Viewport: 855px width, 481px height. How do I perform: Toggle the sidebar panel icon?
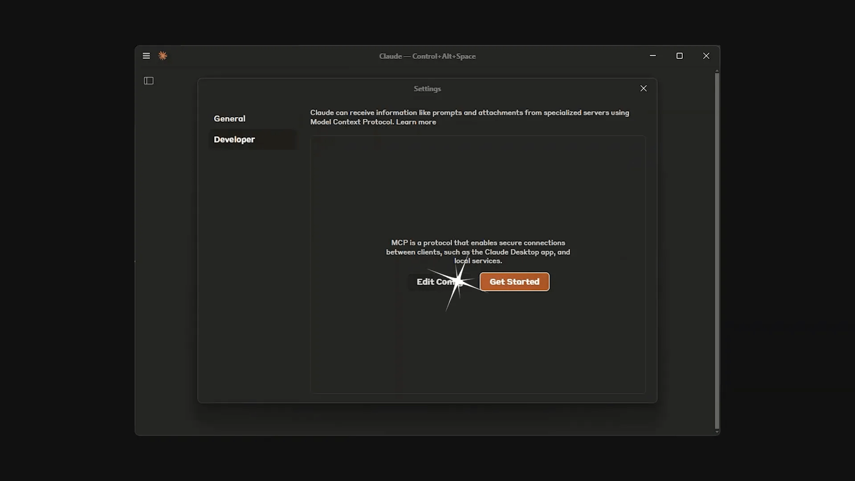point(149,81)
